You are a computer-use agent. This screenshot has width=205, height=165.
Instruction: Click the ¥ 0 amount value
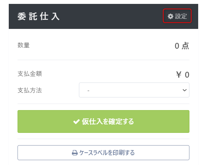(x=183, y=75)
